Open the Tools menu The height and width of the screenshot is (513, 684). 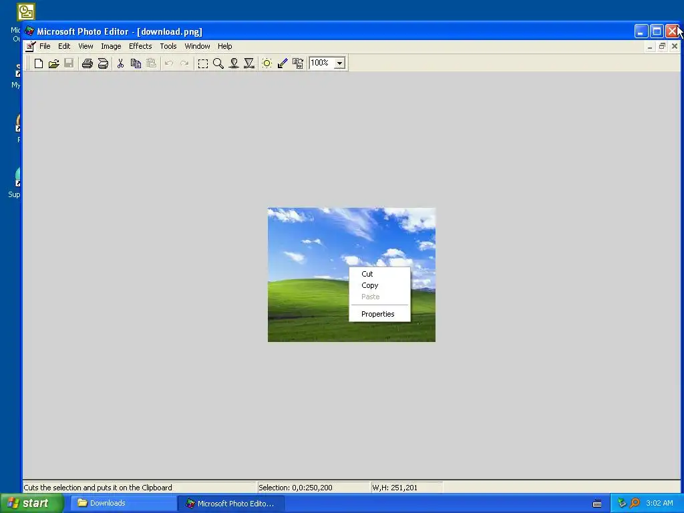click(168, 46)
